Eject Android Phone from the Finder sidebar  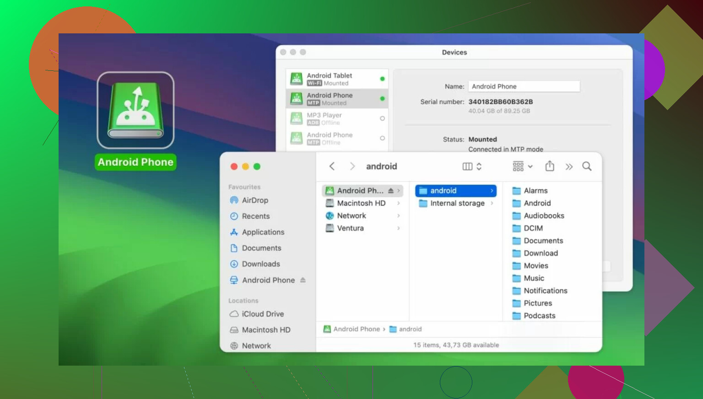[x=303, y=280]
